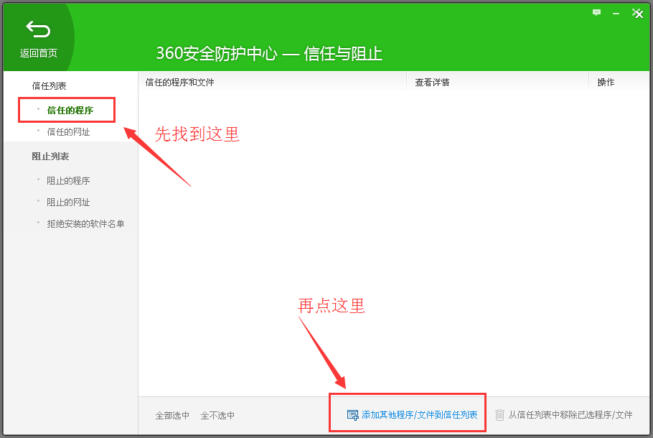Click the trash can remove icon

coord(499,415)
